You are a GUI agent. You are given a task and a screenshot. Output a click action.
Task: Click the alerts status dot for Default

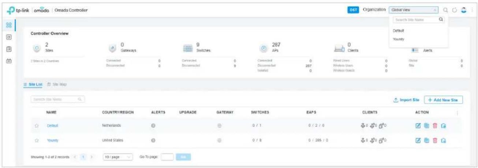(x=154, y=125)
